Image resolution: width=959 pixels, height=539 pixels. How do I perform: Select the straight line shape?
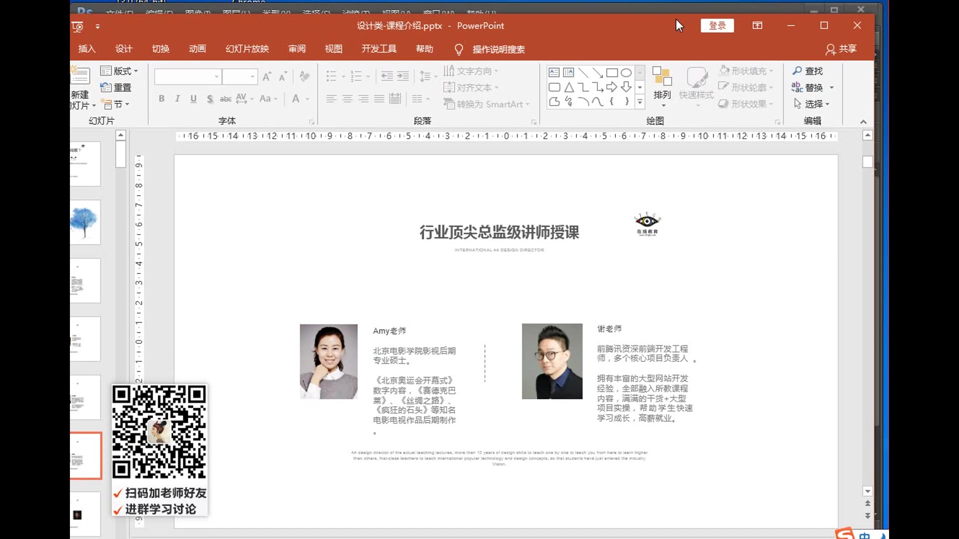tap(583, 73)
